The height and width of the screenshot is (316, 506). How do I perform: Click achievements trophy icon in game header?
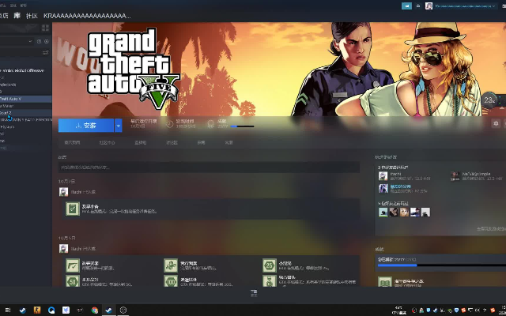pos(211,124)
